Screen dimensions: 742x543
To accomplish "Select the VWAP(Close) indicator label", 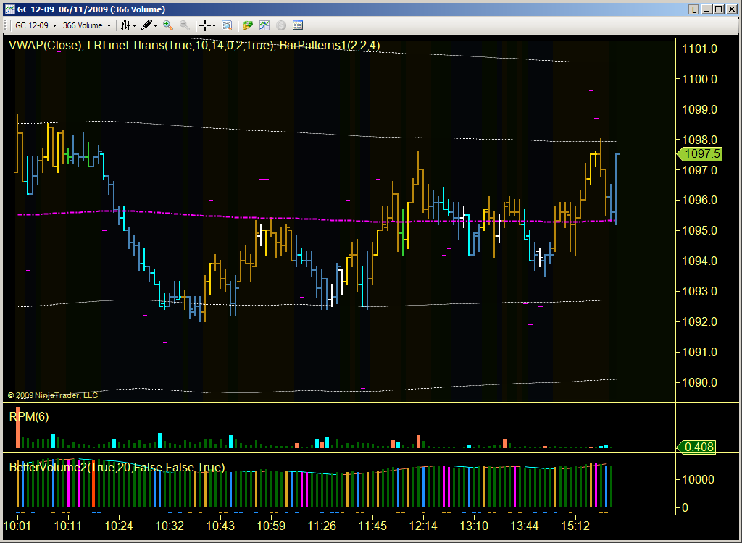I will (x=46, y=46).
